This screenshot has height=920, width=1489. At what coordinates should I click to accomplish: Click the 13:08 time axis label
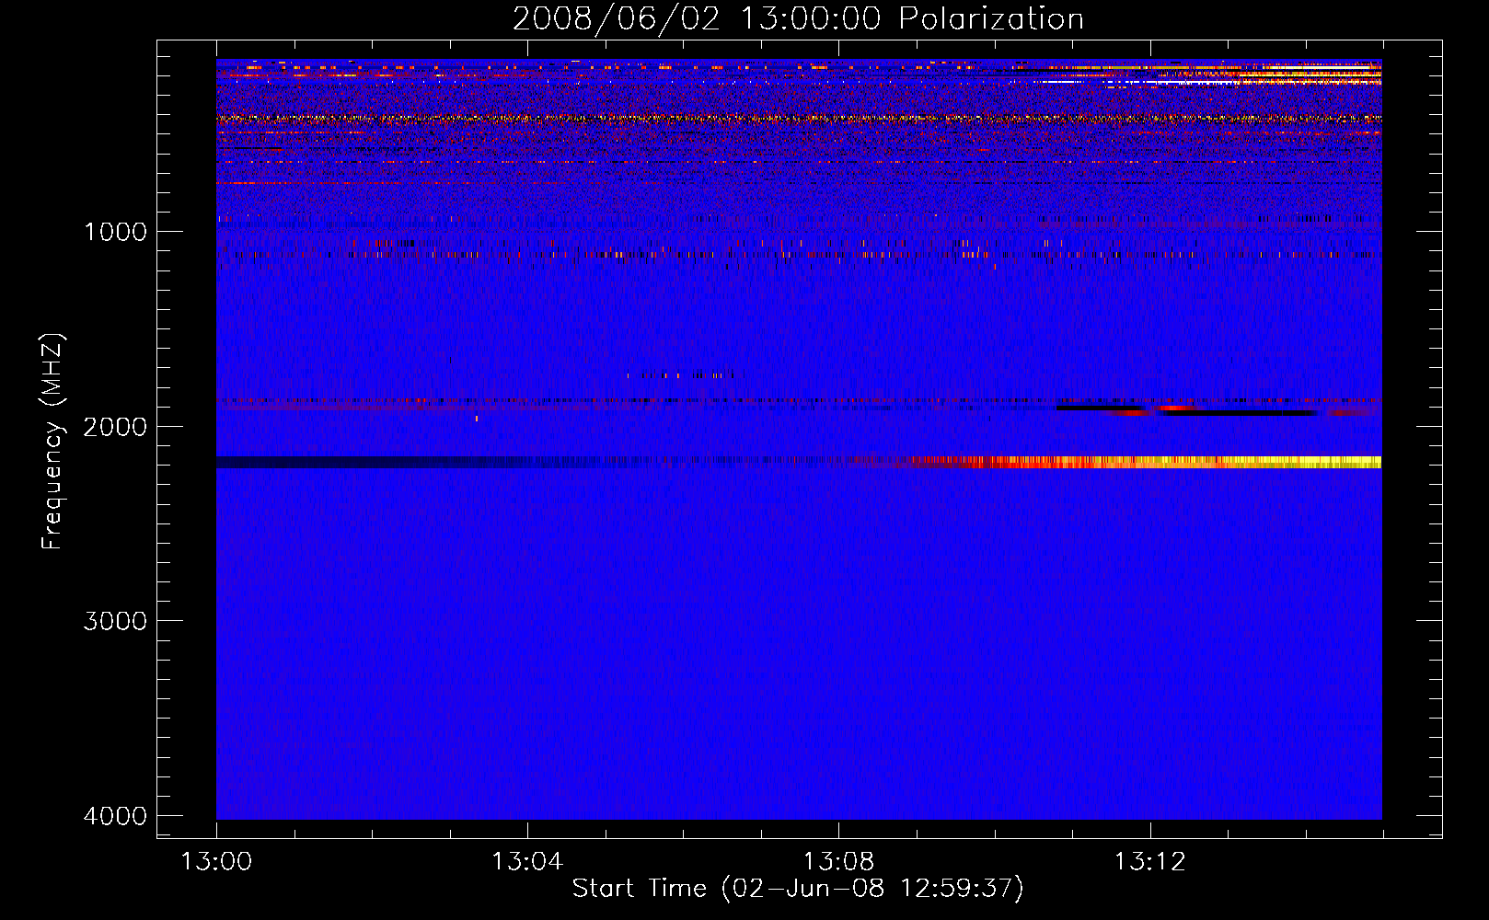[838, 862]
